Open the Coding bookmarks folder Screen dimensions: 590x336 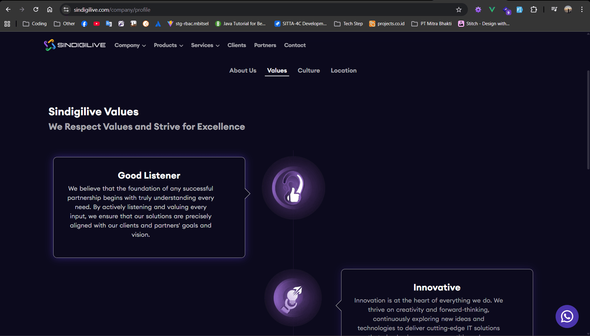pos(35,24)
